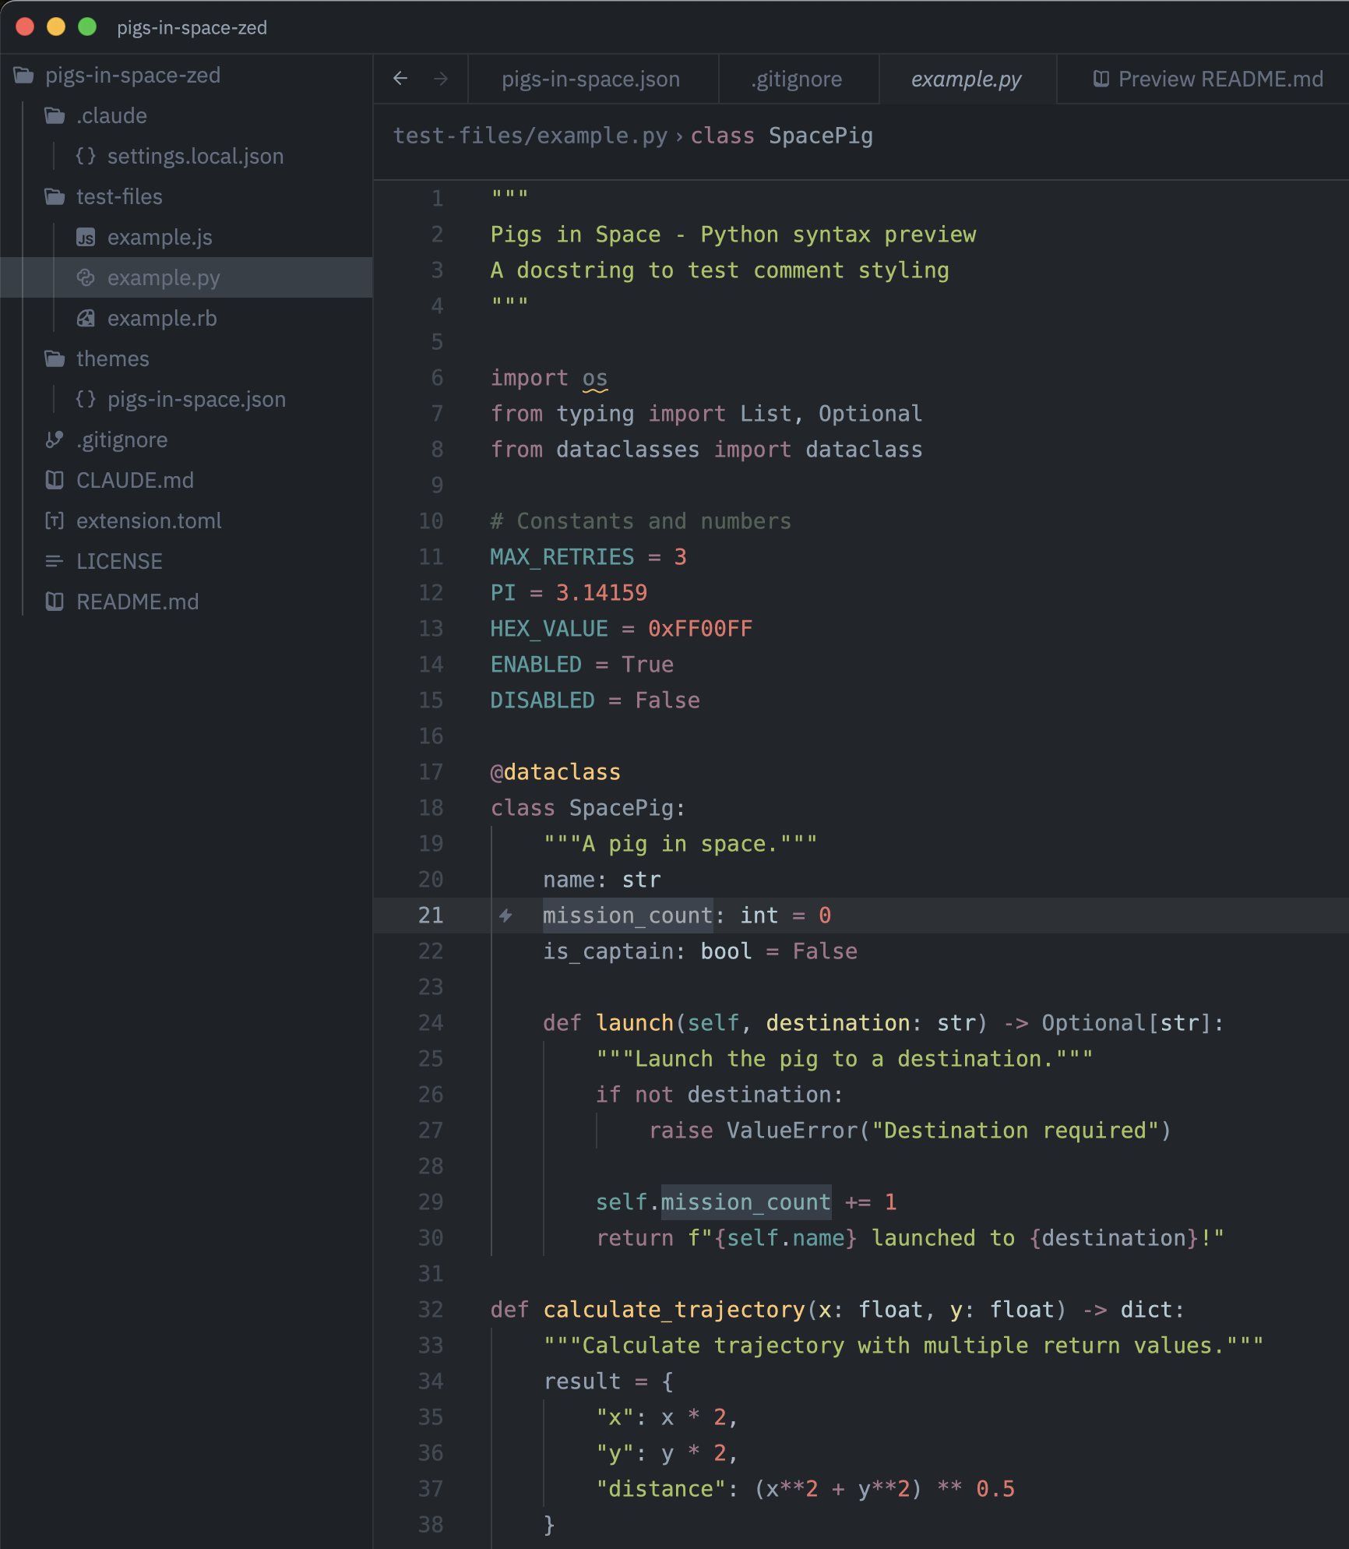Click the TOML icon beside extension.toml
The width and height of the screenshot is (1349, 1549).
coord(55,521)
